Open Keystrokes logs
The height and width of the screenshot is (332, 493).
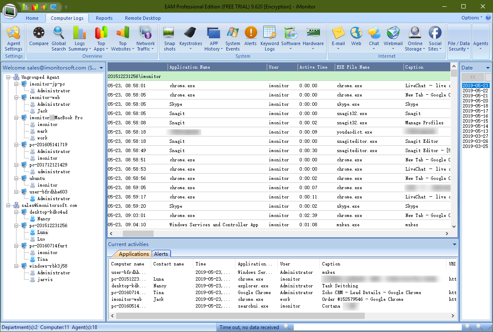pos(190,39)
